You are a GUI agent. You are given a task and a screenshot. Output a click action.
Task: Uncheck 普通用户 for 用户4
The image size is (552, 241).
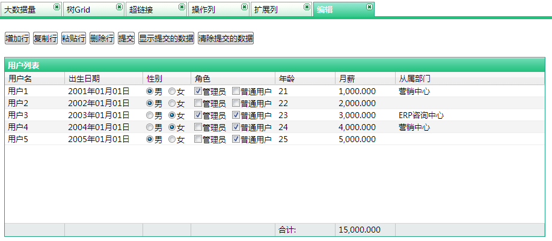(x=236, y=126)
